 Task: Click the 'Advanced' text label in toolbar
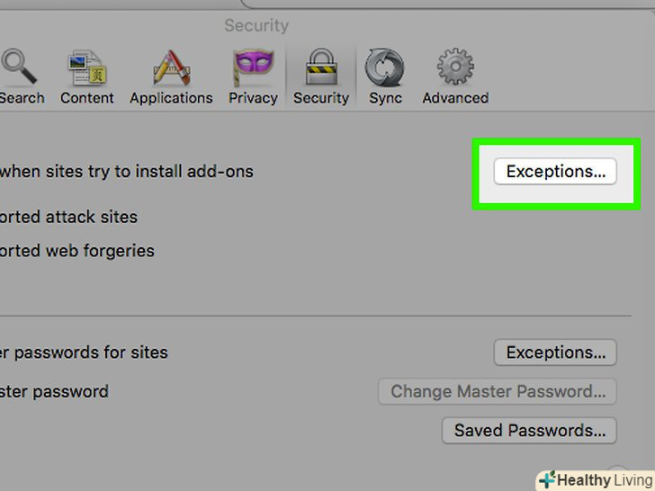pos(455,98)
